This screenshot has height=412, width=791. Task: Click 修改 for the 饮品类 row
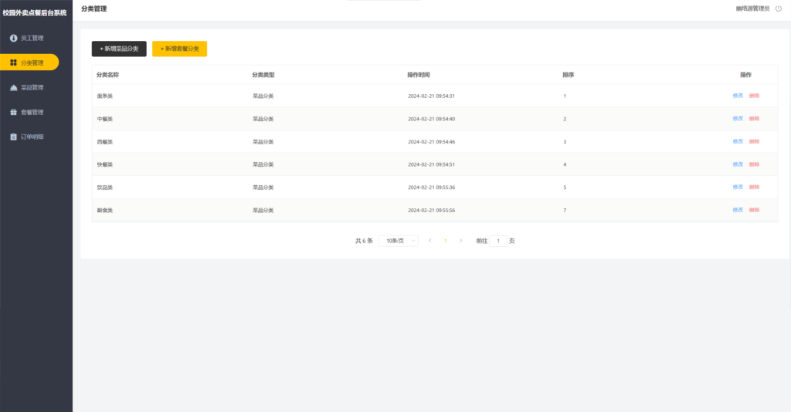(x=738, y=187)
